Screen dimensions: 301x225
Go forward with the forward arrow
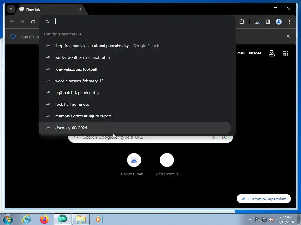(22, 22)
